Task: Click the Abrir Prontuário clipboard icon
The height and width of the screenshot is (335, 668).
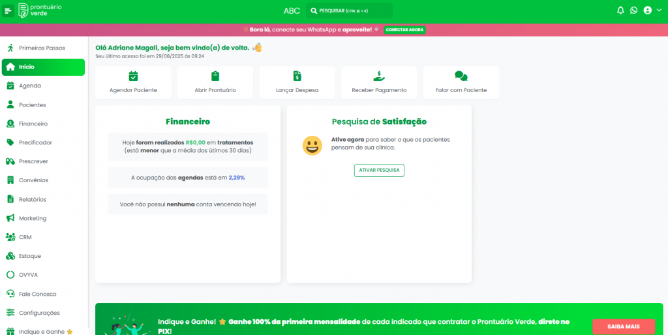Action: (215, 76)
